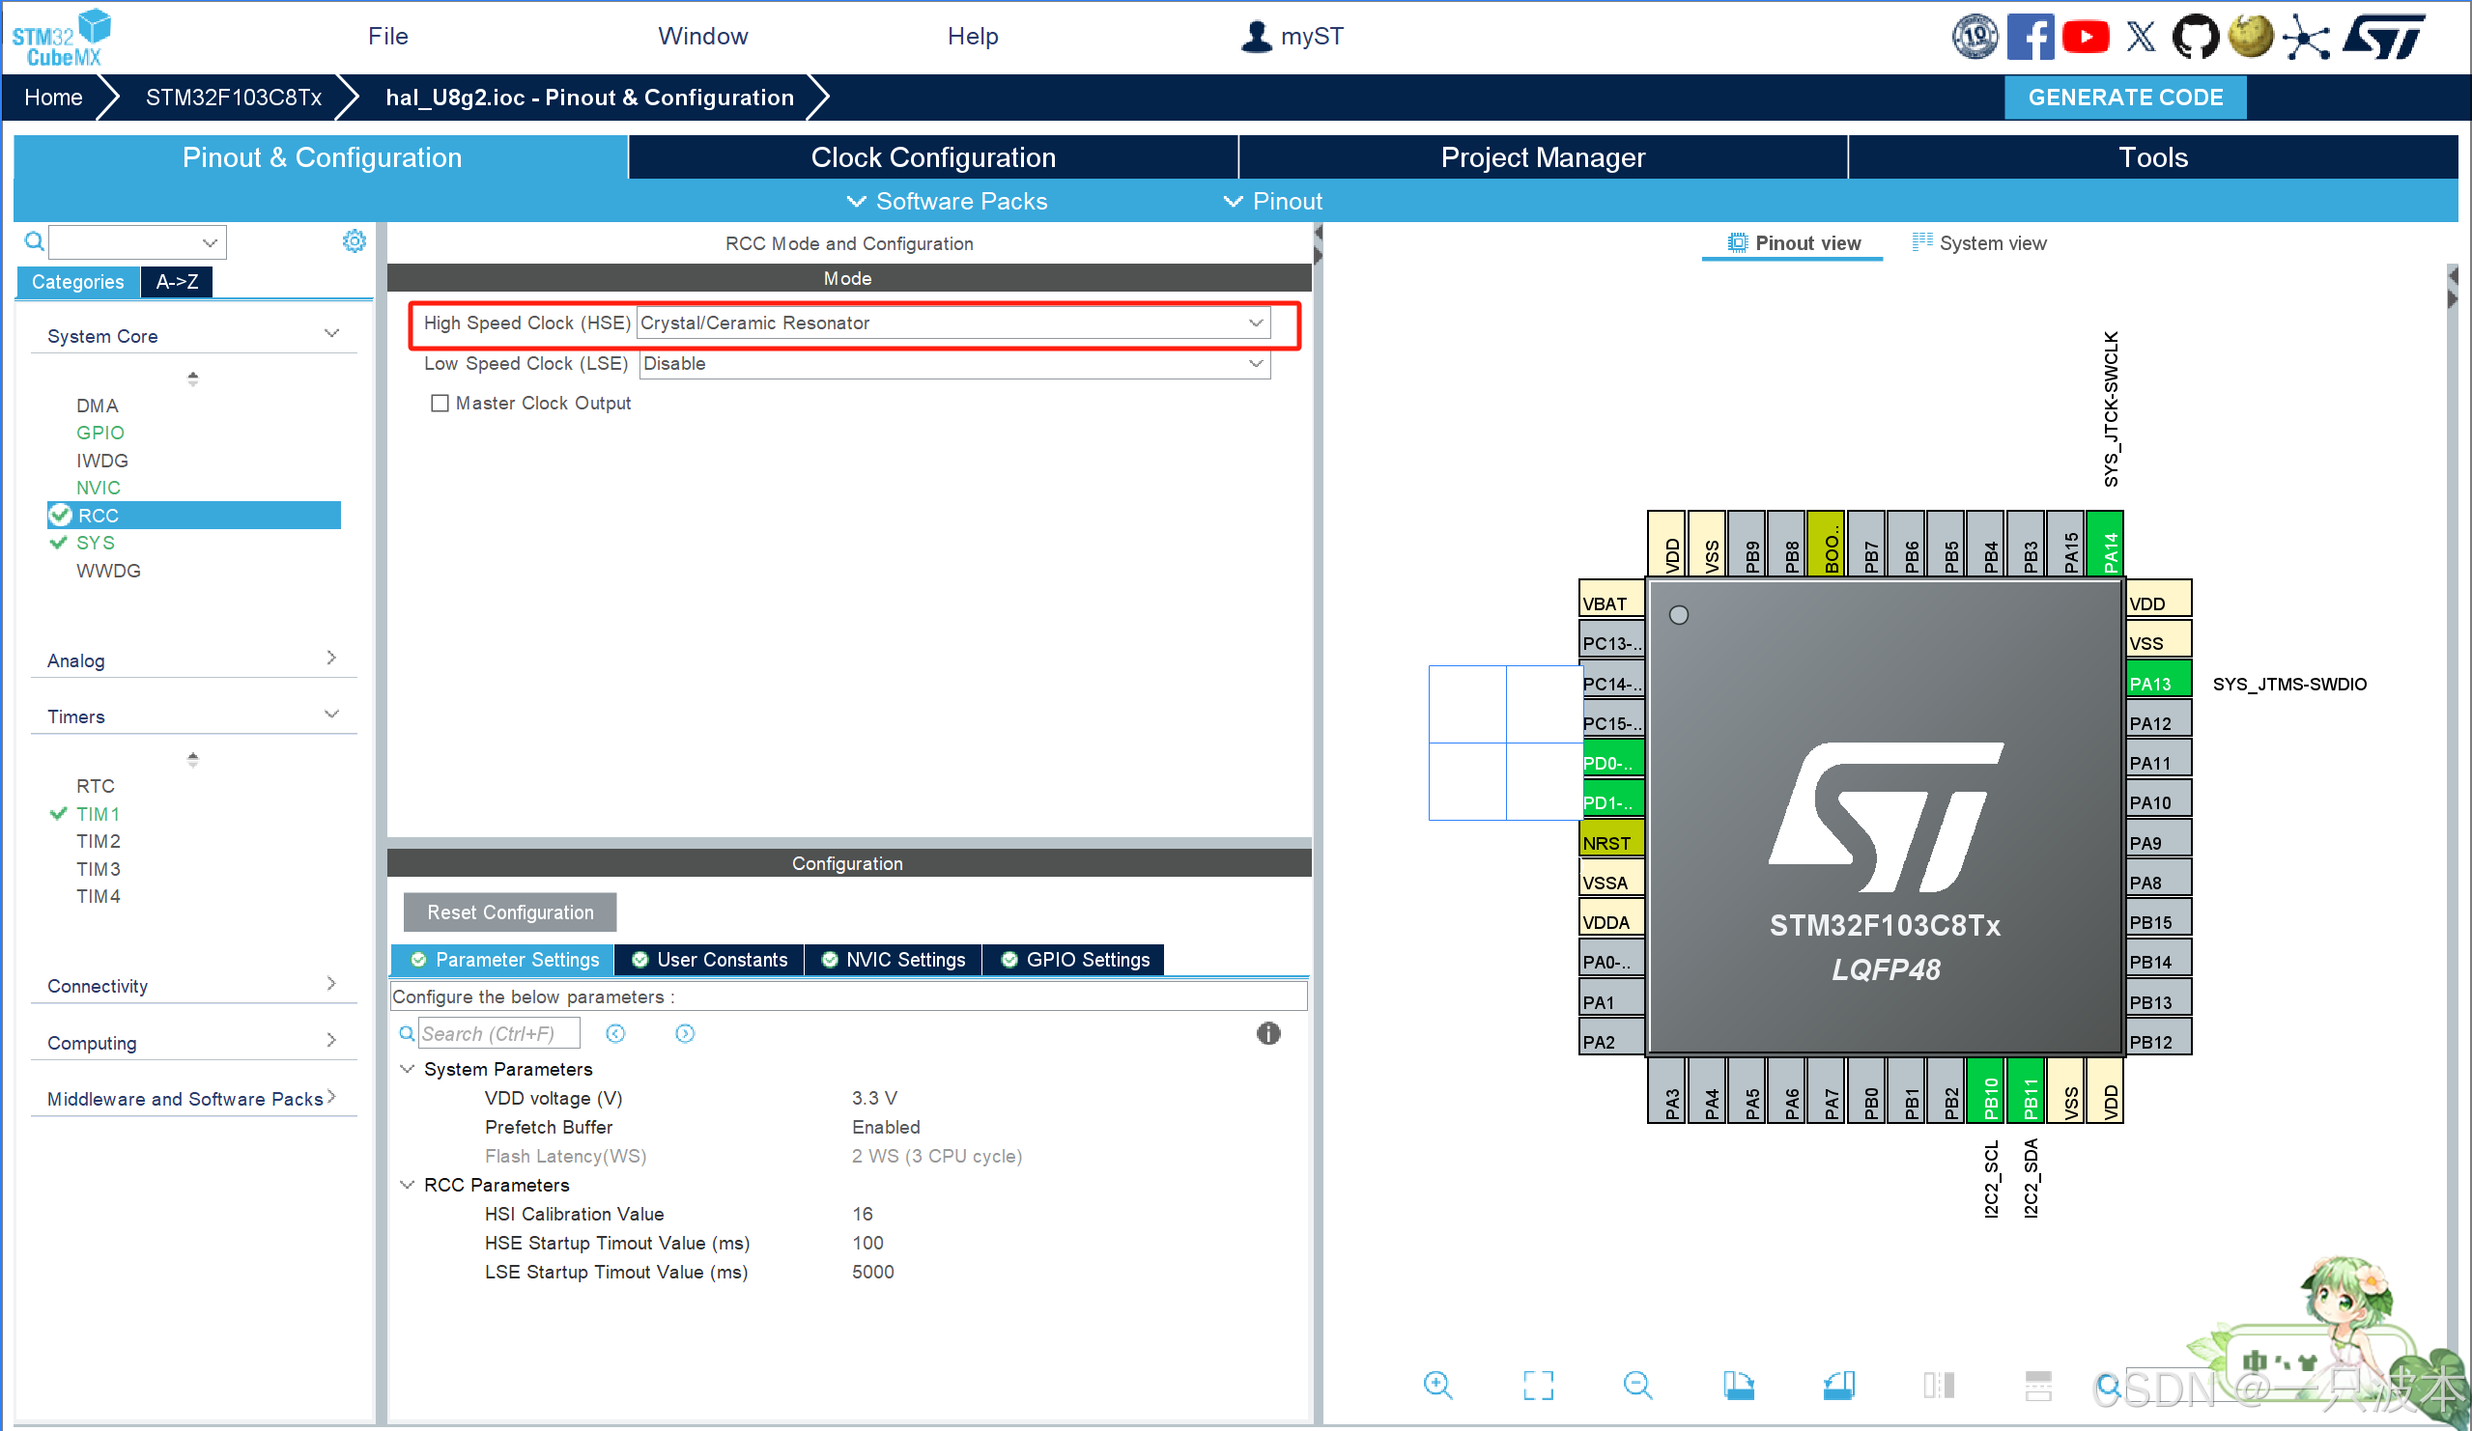Open the categories settings gear icon
Image resolution: width=2472 pixels, height=1431 pixels.
pyautogui.click(x=355, y=240)
